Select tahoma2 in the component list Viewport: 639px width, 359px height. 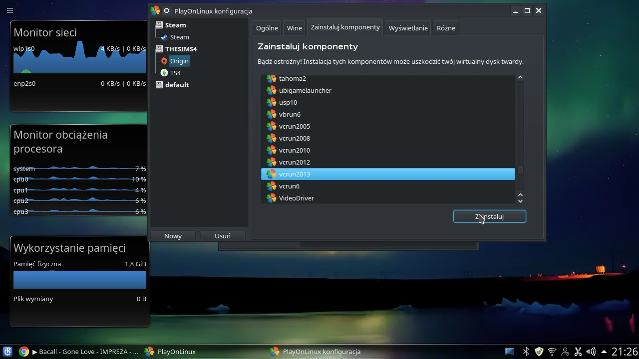coord(388,78)
